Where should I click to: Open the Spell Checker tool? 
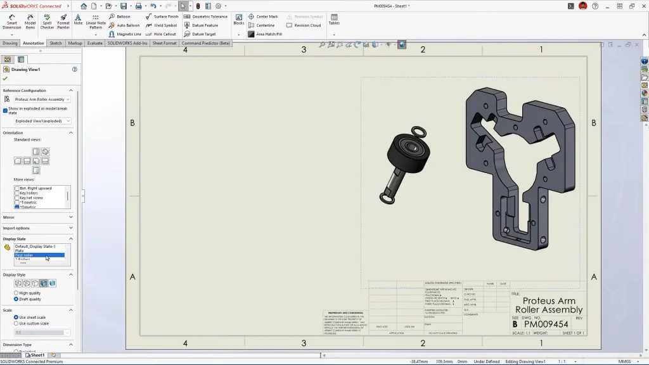pyautogui.click(x=47, y=23)
